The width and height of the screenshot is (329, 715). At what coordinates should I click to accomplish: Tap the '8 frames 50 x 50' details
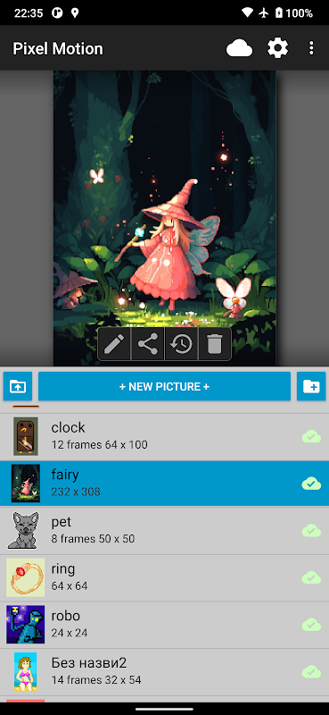tap(93, 539)
